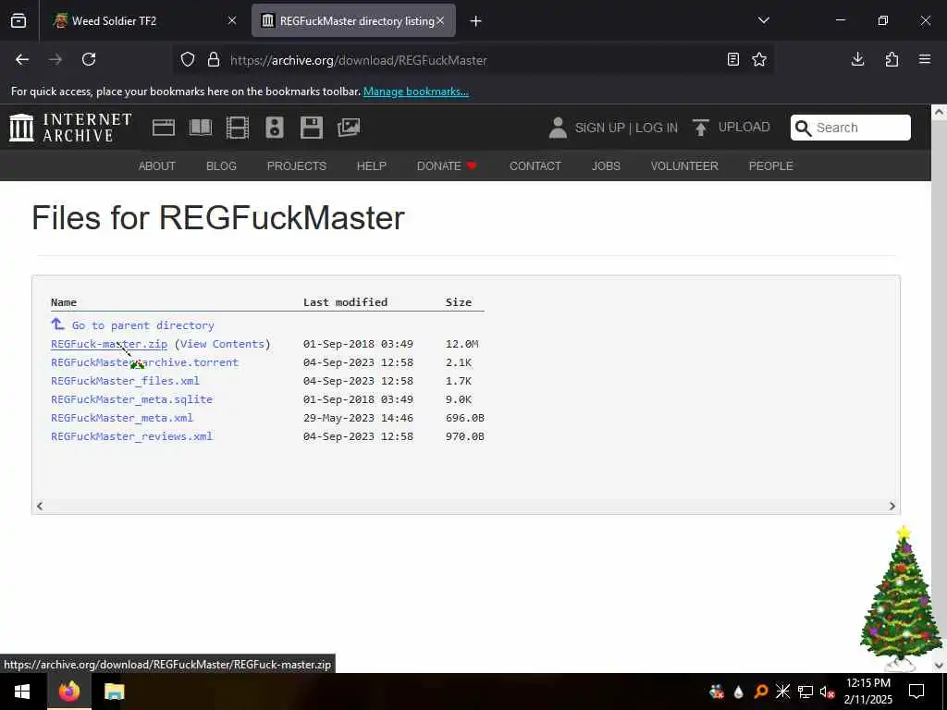Close the REGFuckMaster directory listing tab
The width and height of the screenshot is (947, 710).
coord(440,21)
